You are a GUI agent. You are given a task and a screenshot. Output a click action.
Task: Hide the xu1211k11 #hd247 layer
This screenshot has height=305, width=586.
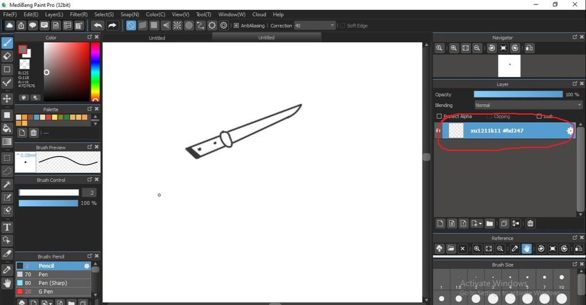click(438, 130)
